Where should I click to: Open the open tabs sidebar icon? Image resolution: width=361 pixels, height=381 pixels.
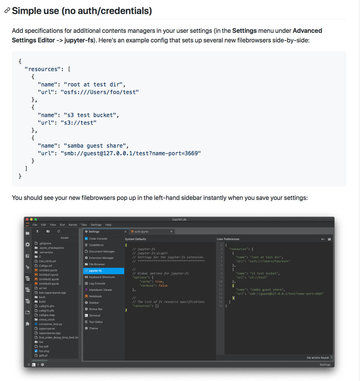coord(27,312)
